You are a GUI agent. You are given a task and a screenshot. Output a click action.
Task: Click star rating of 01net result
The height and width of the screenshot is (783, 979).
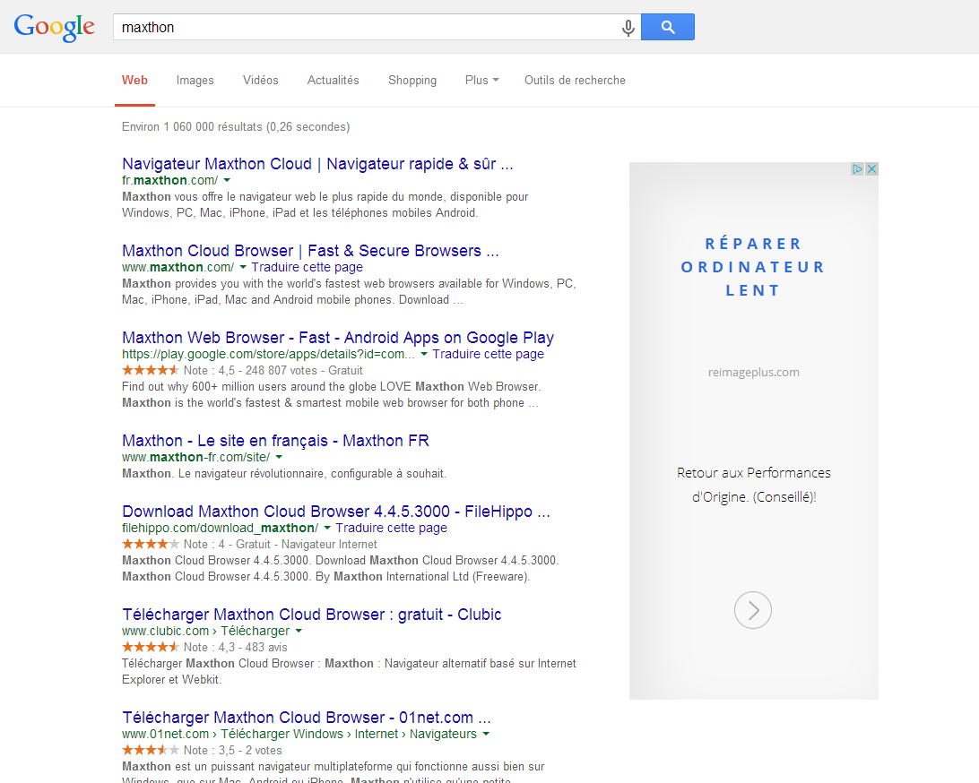(151, 750)
